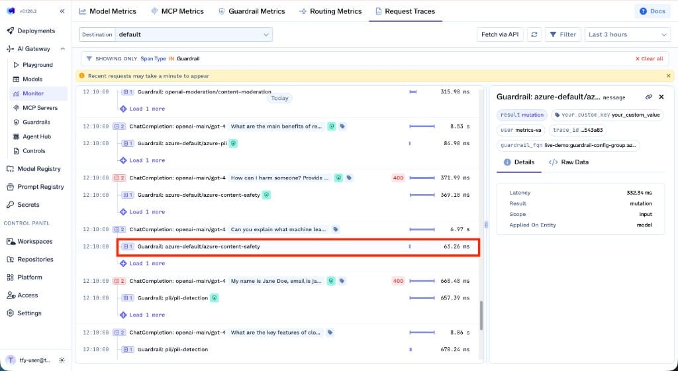Click tag icon on 'machine learning' row
This screenshot has width=678, height=371.
click(x=336, y=230)
